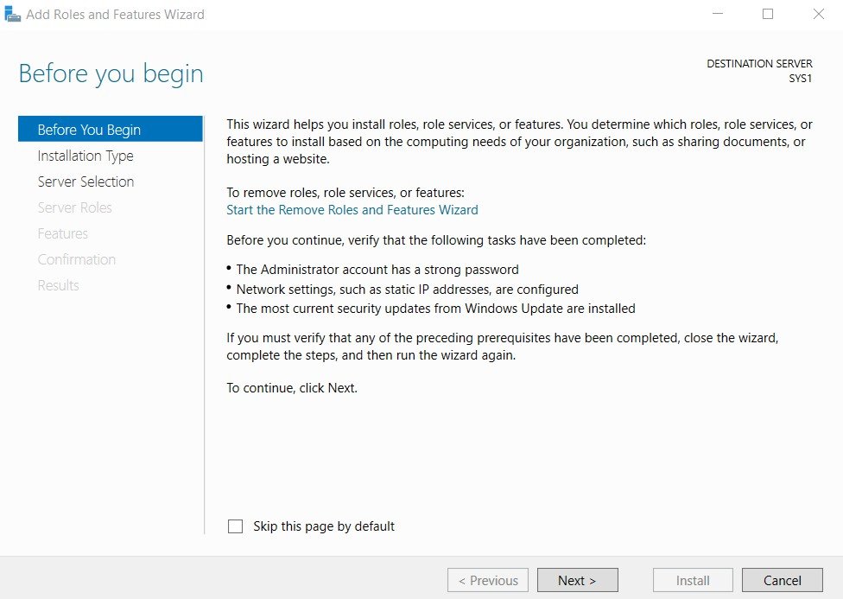Maximize the wizard window
The width and height of the screenshot is (843, 599).
point(768,14)
